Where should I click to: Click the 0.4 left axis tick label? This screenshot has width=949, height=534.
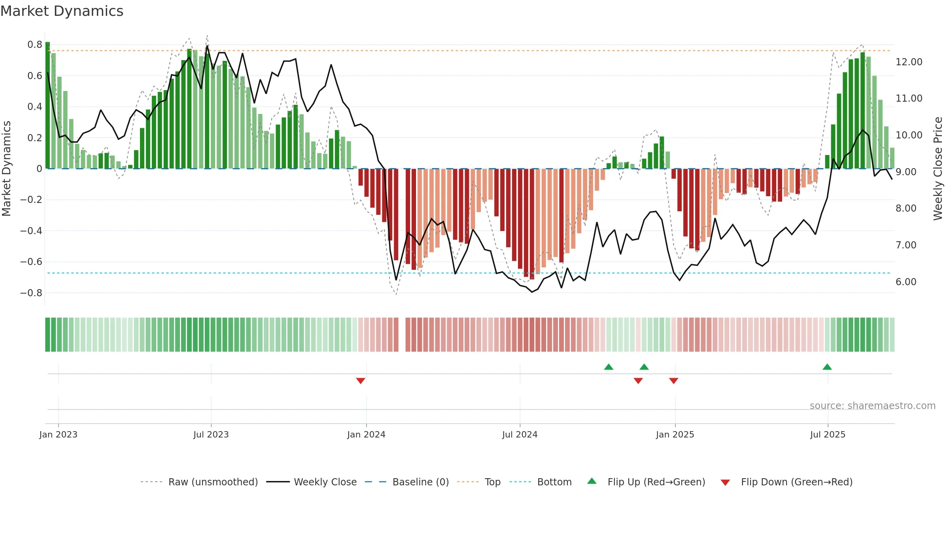point(35,106)
